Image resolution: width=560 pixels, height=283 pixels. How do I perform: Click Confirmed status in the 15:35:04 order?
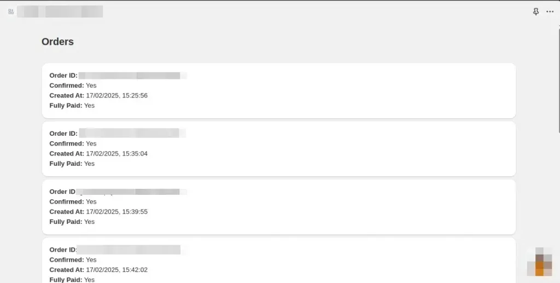[x=91, y=144]
